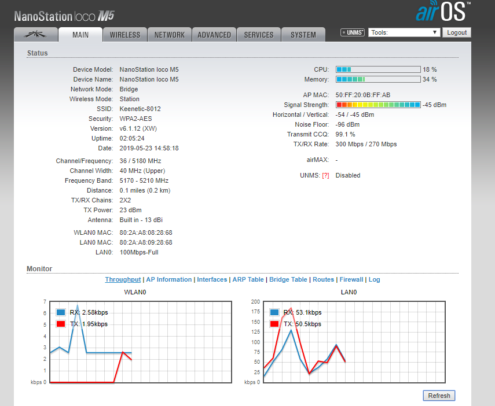Click the Frequency Band 5170 - 5210 MHz
Screen dimensions: 495x406
(144, 180)
